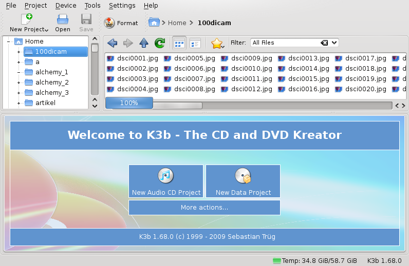
Task: Click the file list scroll left arrow
Action: pos(397,106)
